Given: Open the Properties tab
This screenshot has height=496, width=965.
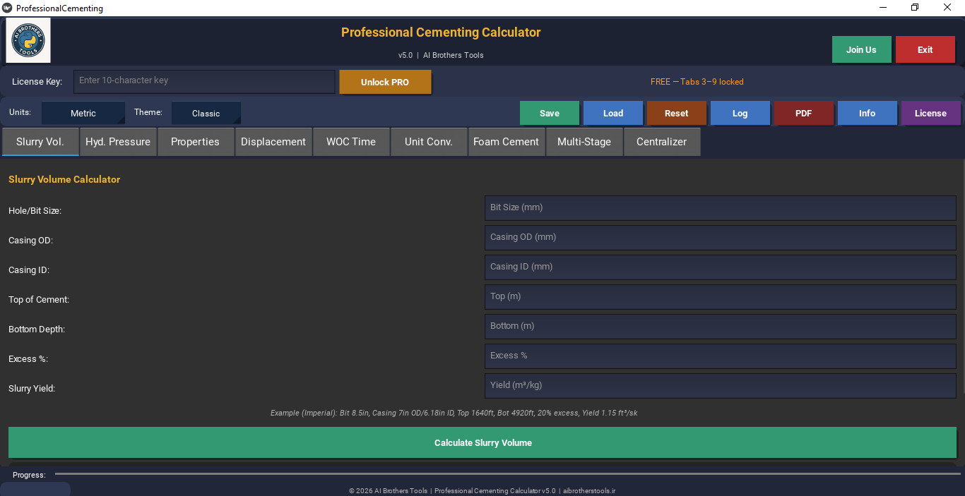Looking at the screenshot, I should tap(195, 142).
